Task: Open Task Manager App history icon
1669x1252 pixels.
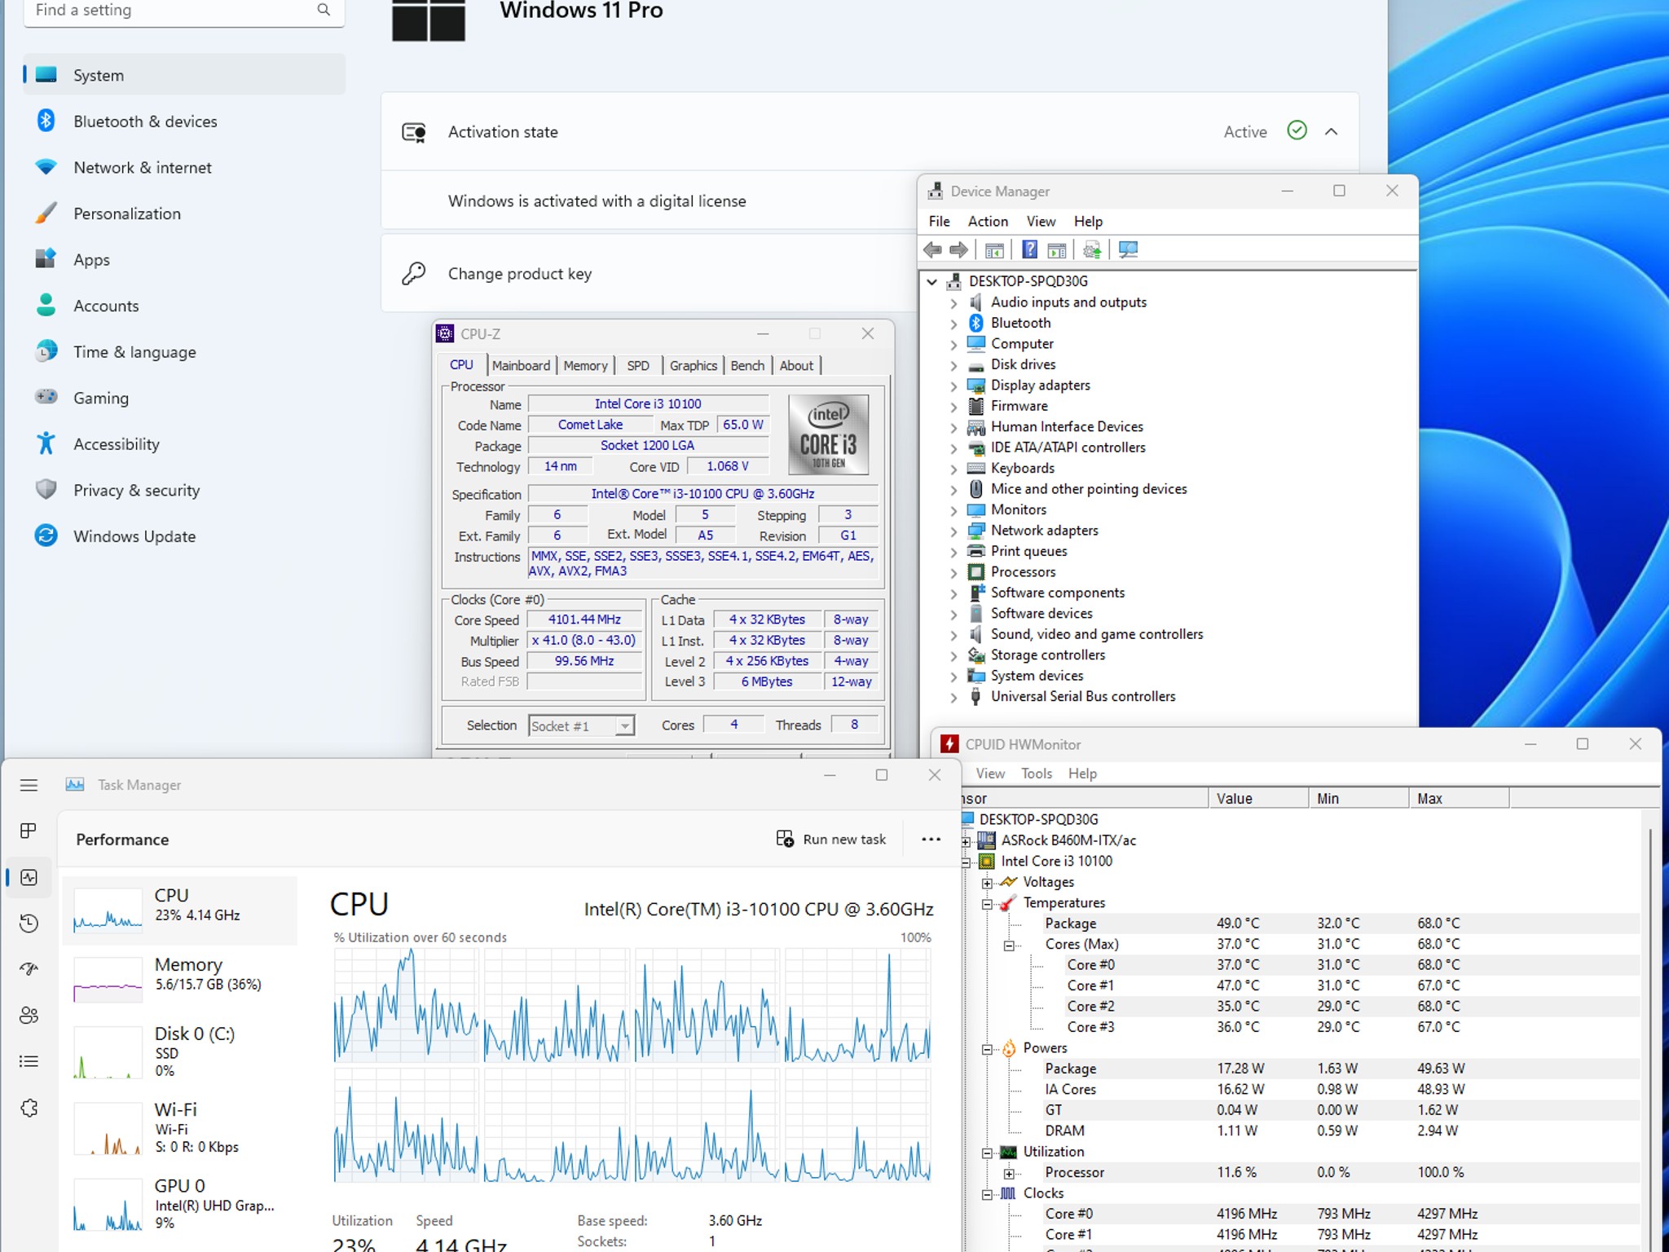Action: 29,923
